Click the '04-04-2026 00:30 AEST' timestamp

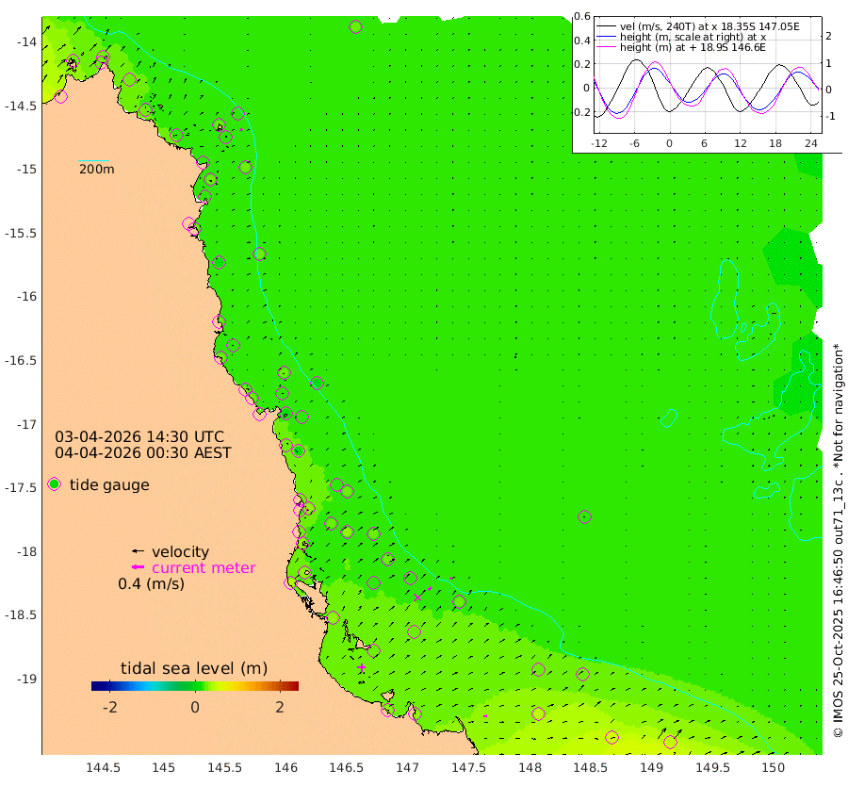143,452
